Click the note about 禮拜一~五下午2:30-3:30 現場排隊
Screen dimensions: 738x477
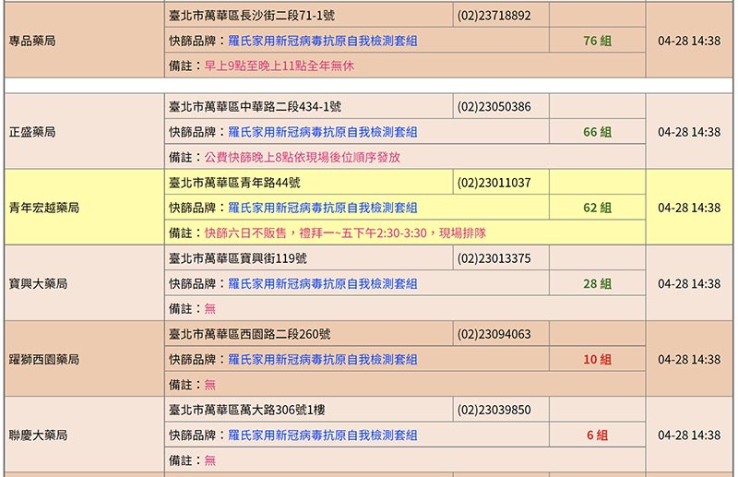(345, 233)
